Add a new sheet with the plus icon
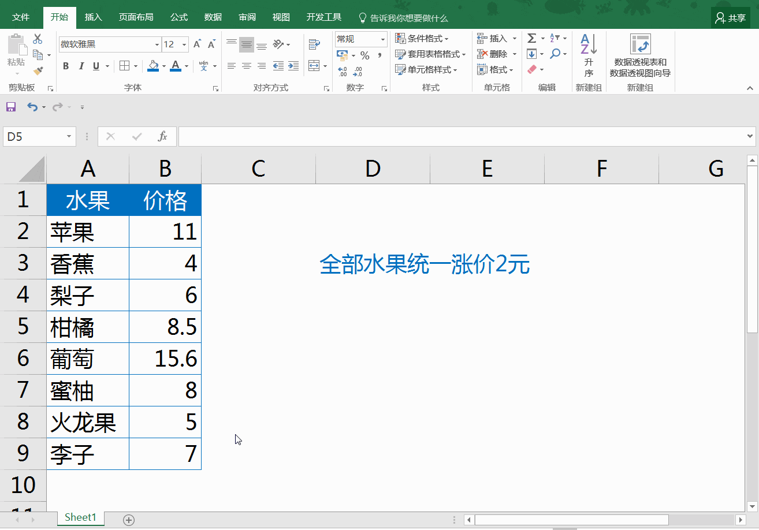 click(x=129, y=520)
